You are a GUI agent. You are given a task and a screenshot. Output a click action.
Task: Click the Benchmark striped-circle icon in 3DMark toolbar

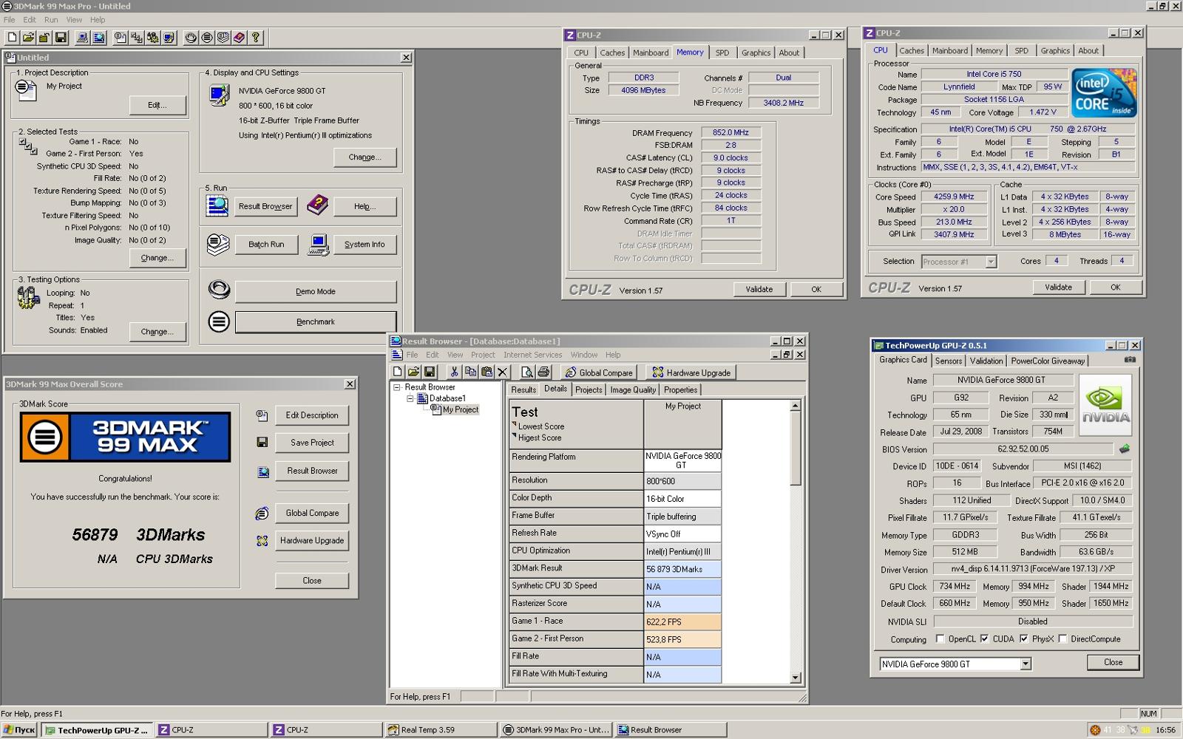pyautogui.click(x=207, y=38)
